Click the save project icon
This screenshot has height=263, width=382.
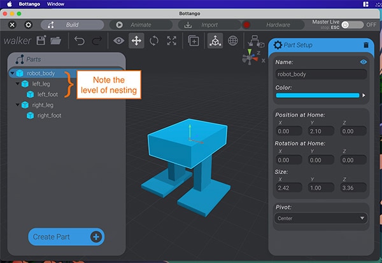41,41
